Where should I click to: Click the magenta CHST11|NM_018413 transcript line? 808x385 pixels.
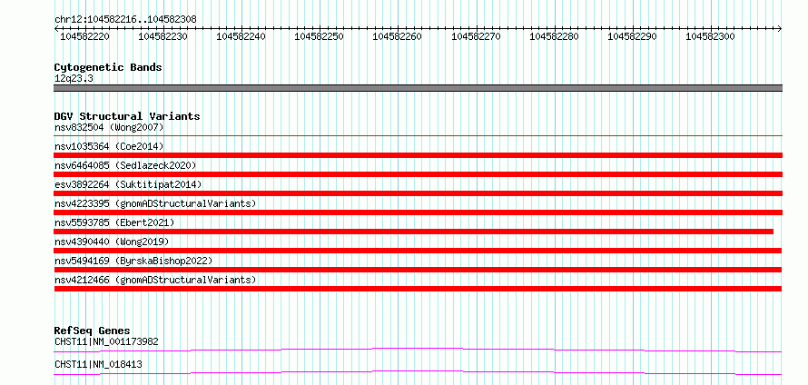point(418,372)
